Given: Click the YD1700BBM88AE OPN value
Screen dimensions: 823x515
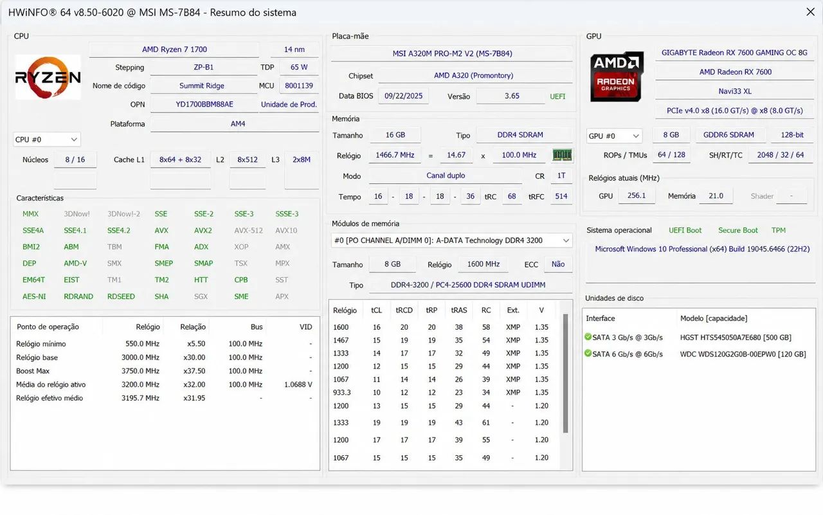Looking at the screenshot, I should pos(204,104).
